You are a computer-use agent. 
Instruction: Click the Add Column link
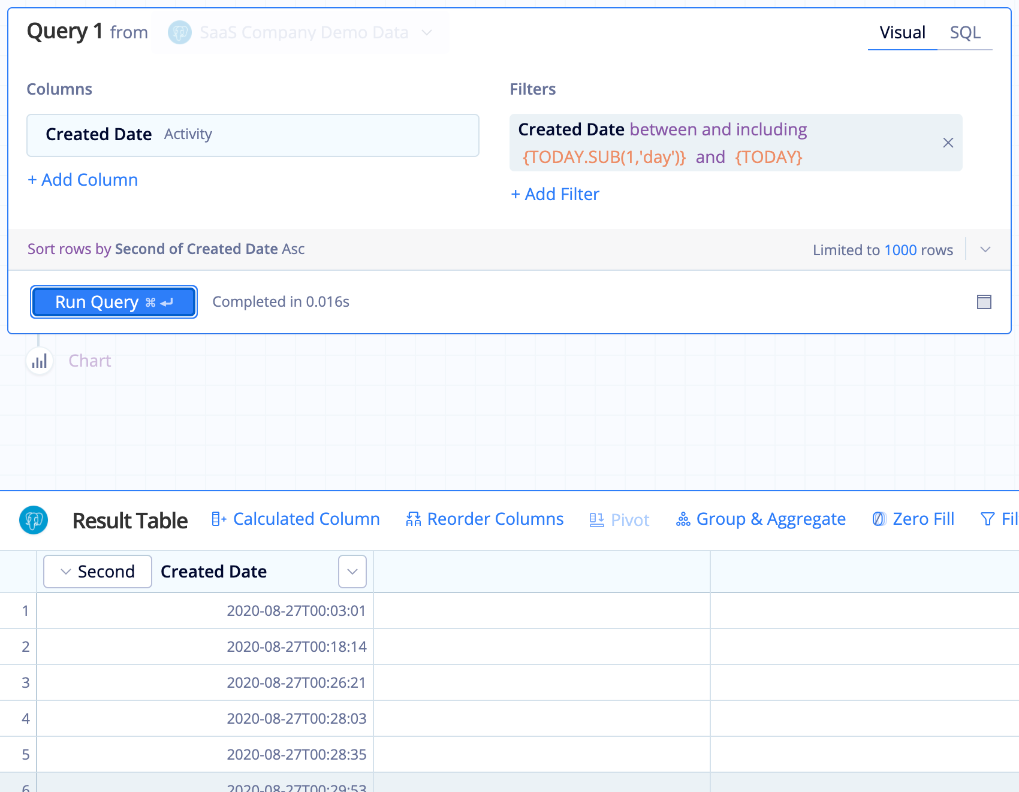(83, 180)
